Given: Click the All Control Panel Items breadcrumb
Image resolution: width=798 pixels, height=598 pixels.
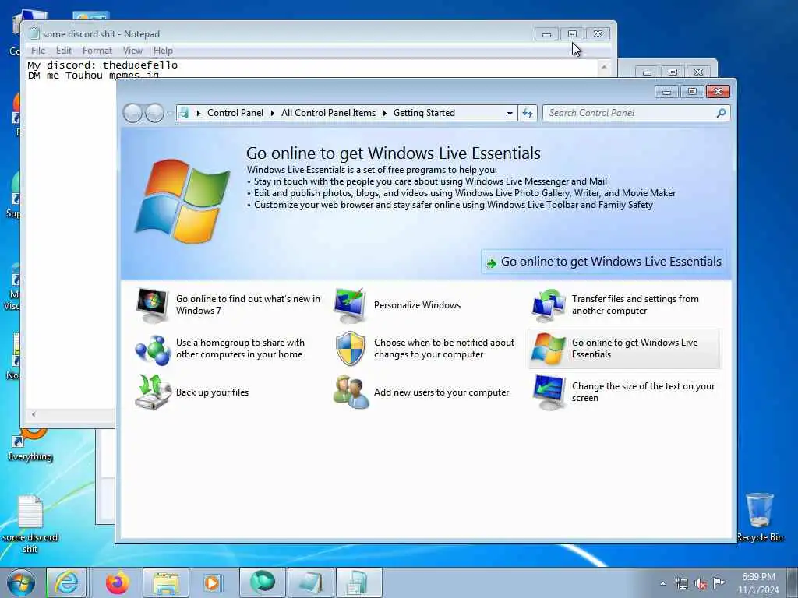Looking at the screenshot, I should (x=328, y=113).
